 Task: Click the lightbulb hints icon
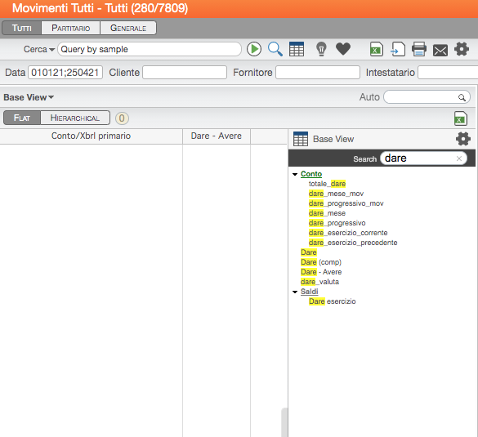(x=321, y=49)
